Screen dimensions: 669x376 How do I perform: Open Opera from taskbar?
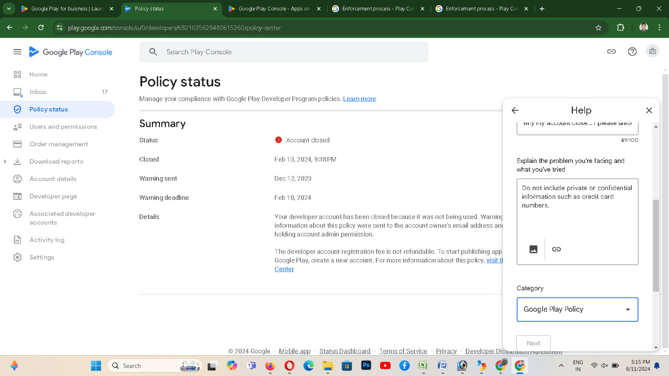(289, 366)
